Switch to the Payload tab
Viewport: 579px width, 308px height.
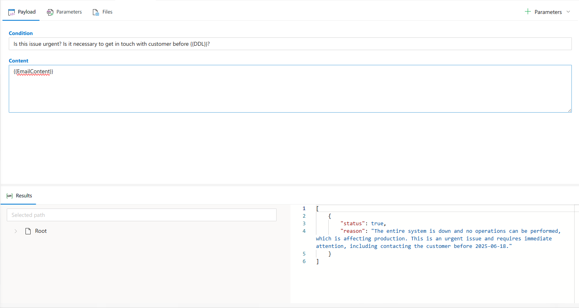point(22,12)
